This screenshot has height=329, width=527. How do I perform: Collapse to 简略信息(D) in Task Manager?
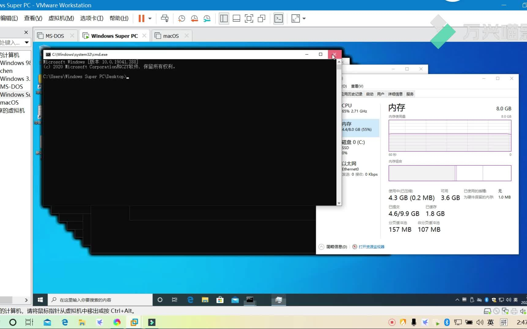point(333,247)
